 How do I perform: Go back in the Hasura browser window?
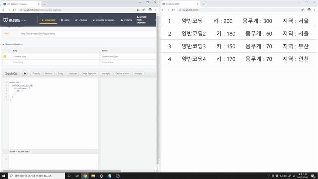(4, 10)
